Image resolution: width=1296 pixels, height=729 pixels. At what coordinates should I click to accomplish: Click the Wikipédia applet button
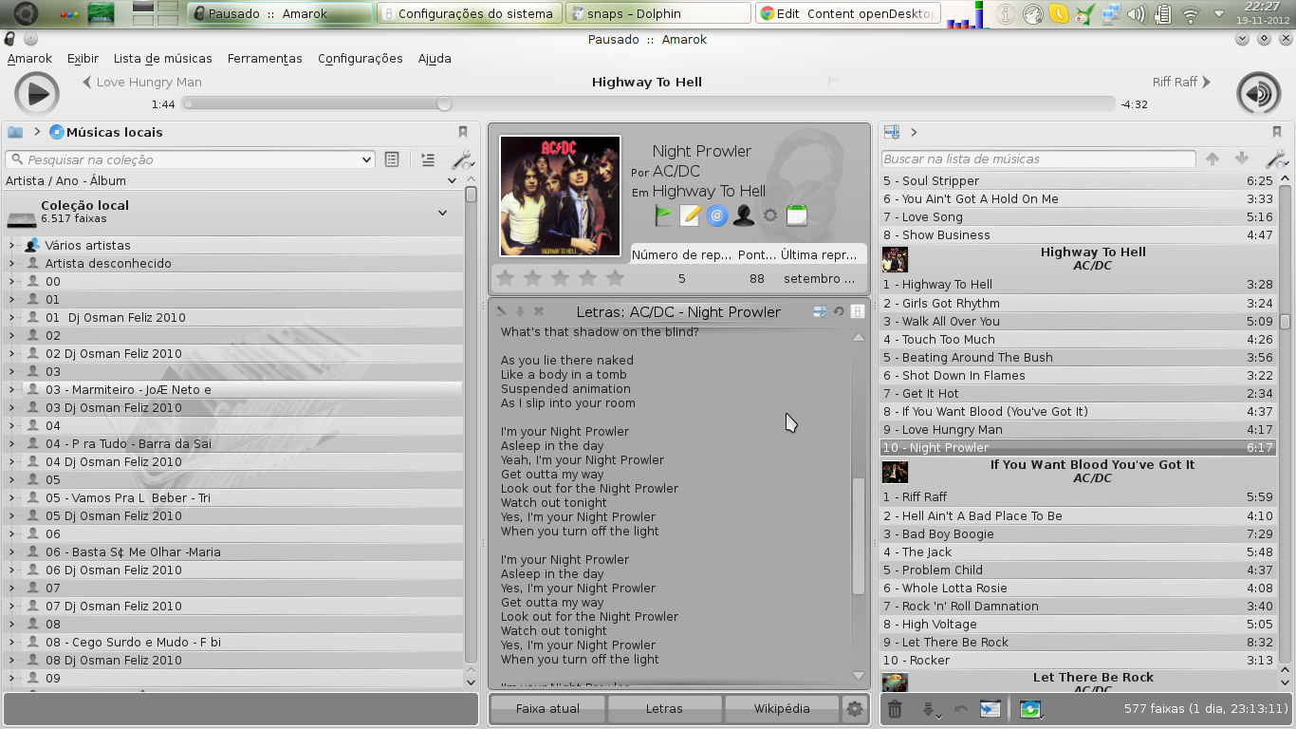(782, 708)
